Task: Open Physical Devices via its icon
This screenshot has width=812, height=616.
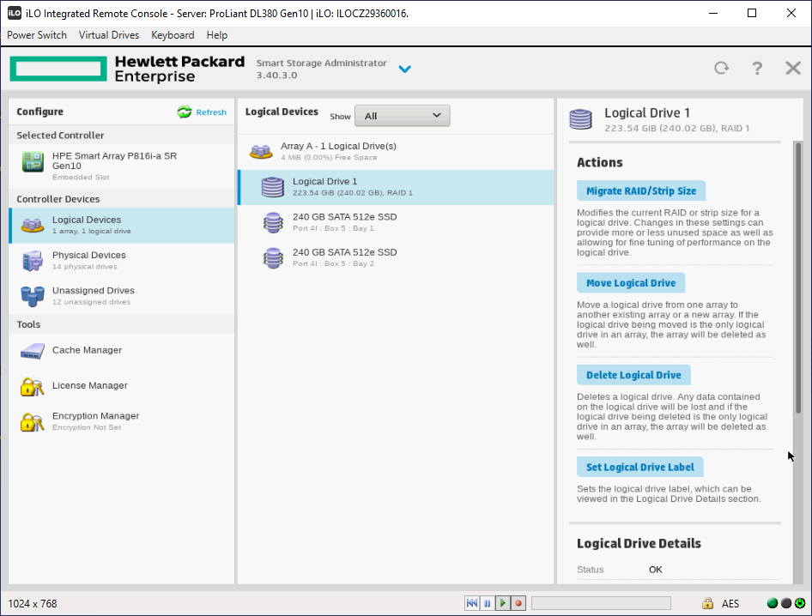Action: coord(32,260)
